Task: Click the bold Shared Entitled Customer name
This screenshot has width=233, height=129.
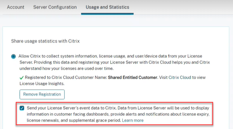Action: 133,78
